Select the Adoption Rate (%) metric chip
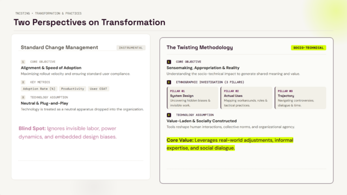Image resolution: width=347 pixels, height=195 pixels. (x=39, y=89)
